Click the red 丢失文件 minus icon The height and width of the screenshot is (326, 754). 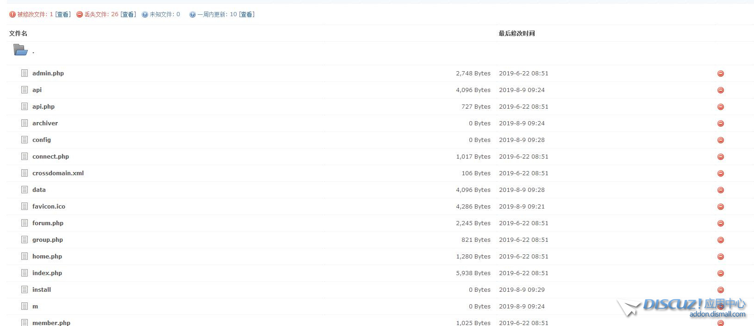[x=80, y=14]
